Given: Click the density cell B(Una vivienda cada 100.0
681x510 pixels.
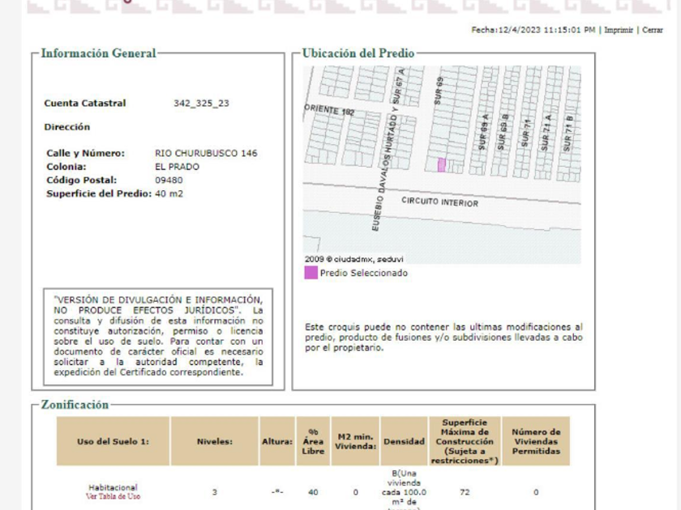Looking at the screenshot, I should point(404,490).
